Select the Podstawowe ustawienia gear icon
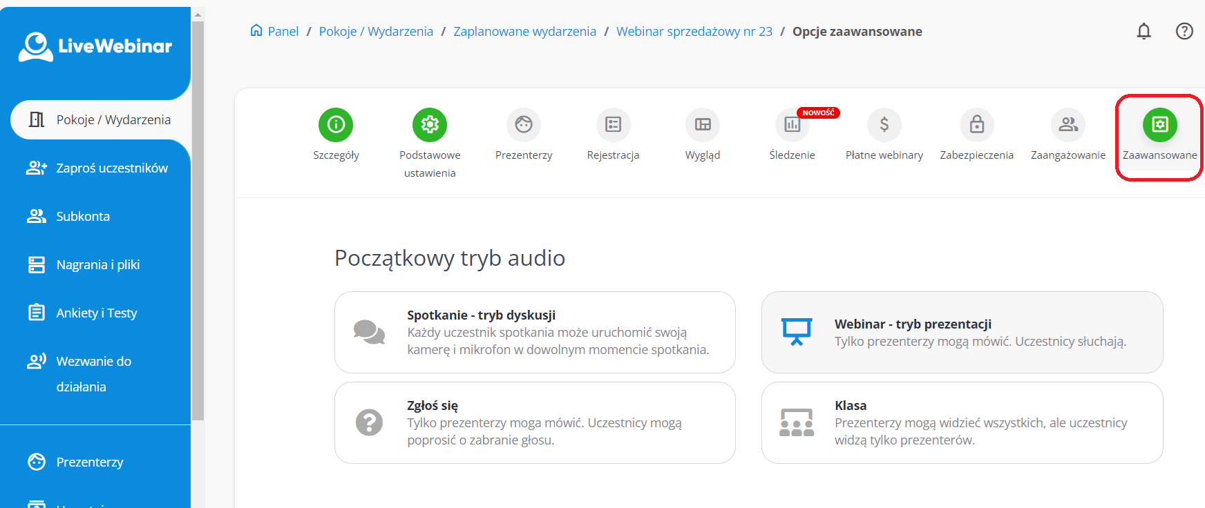The image size is (1205, 508). 430,125
